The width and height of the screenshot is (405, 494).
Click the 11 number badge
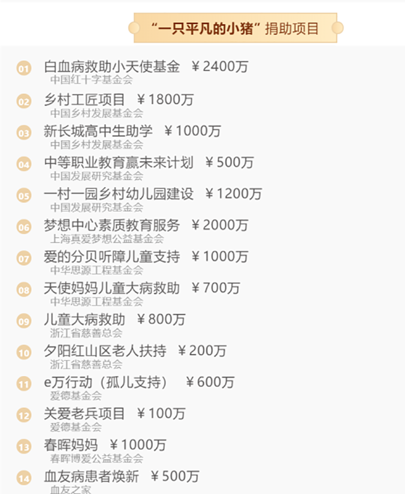(x=24, y=384)
